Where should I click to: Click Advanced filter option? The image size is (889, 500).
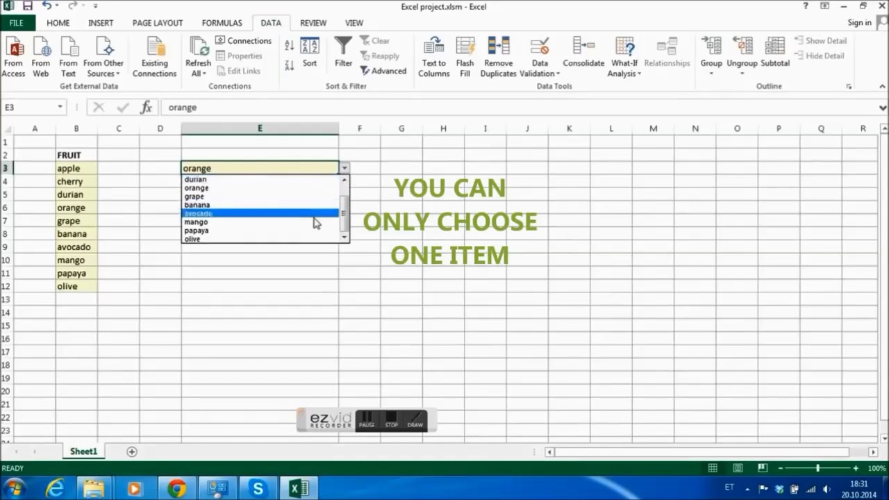pos(383,71)
